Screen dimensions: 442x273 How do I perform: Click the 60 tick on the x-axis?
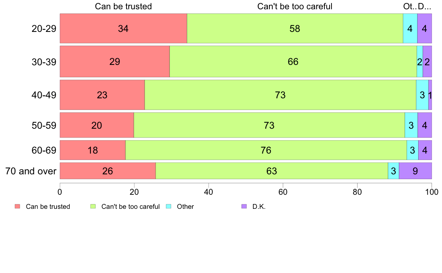point(283,192)
